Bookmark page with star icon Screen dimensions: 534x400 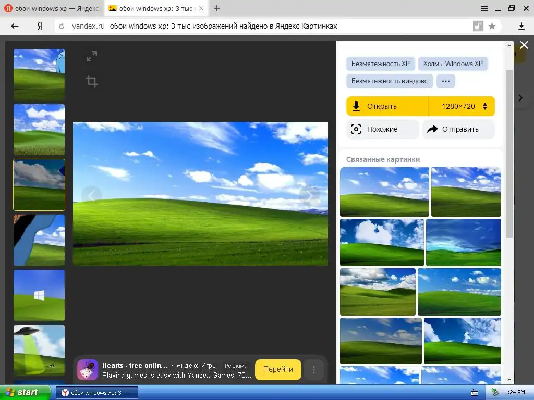coord(492,26)
